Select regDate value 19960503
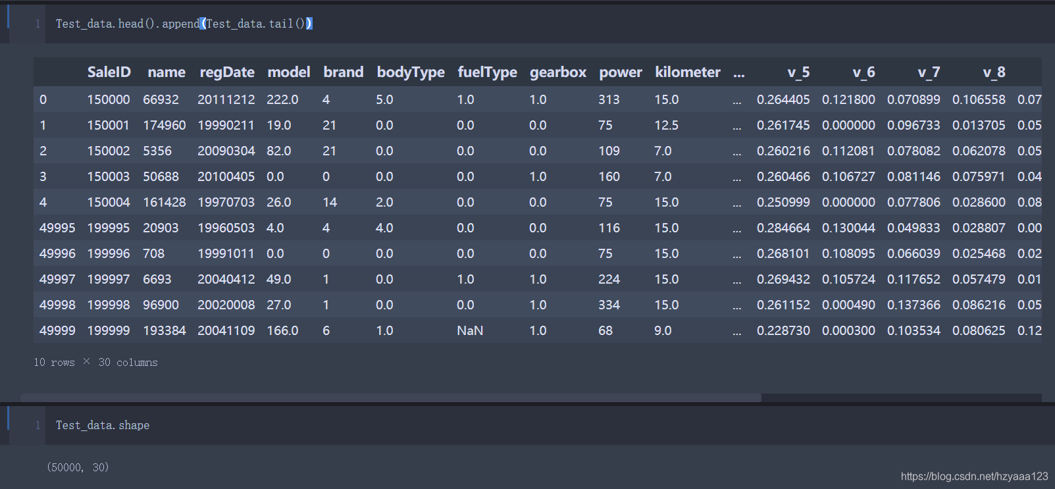 click(226, 228)
